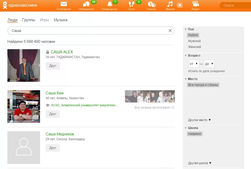
Task: Click the 86 discussions badge
Action: tap(94, 2)
